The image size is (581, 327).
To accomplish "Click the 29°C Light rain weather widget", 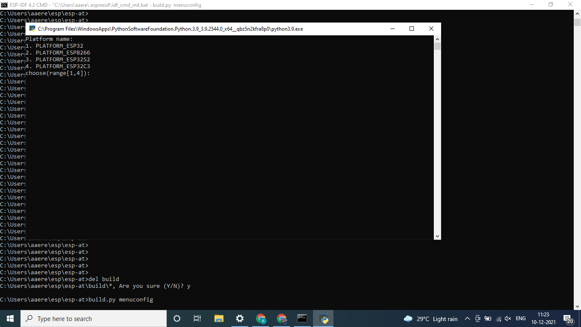I will (x=431, y=318).
